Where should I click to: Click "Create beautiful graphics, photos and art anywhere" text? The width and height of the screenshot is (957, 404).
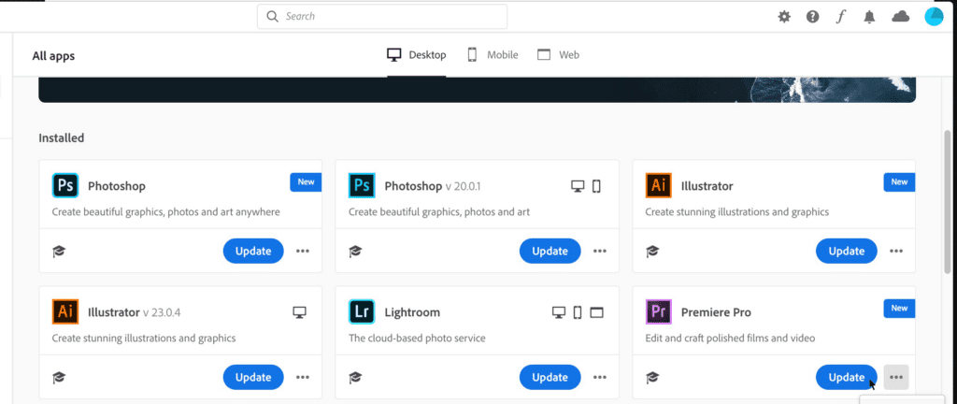(166, 211)
